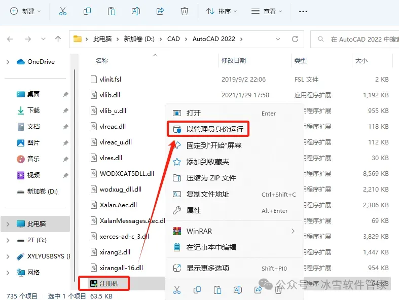Expand the OneDrive tree node
The image size is (399, 300).
[x=8, y=62]
